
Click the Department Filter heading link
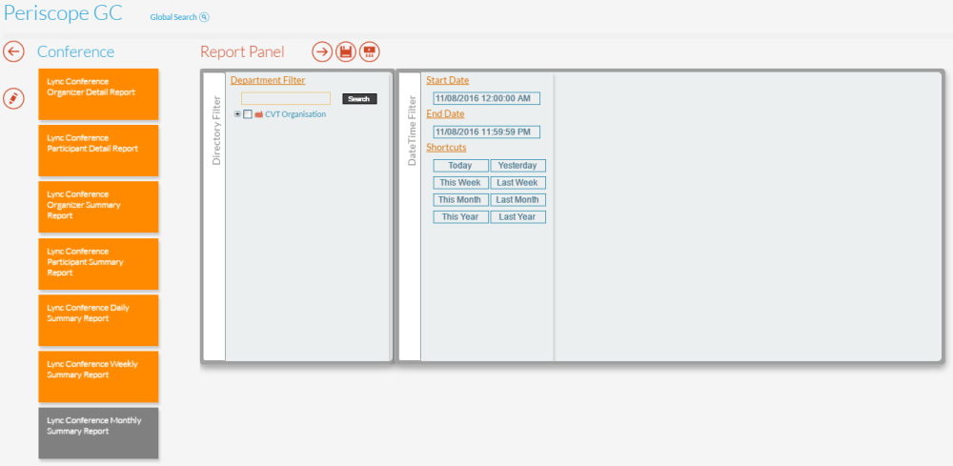pyautogui.click(x=268, y=80)
